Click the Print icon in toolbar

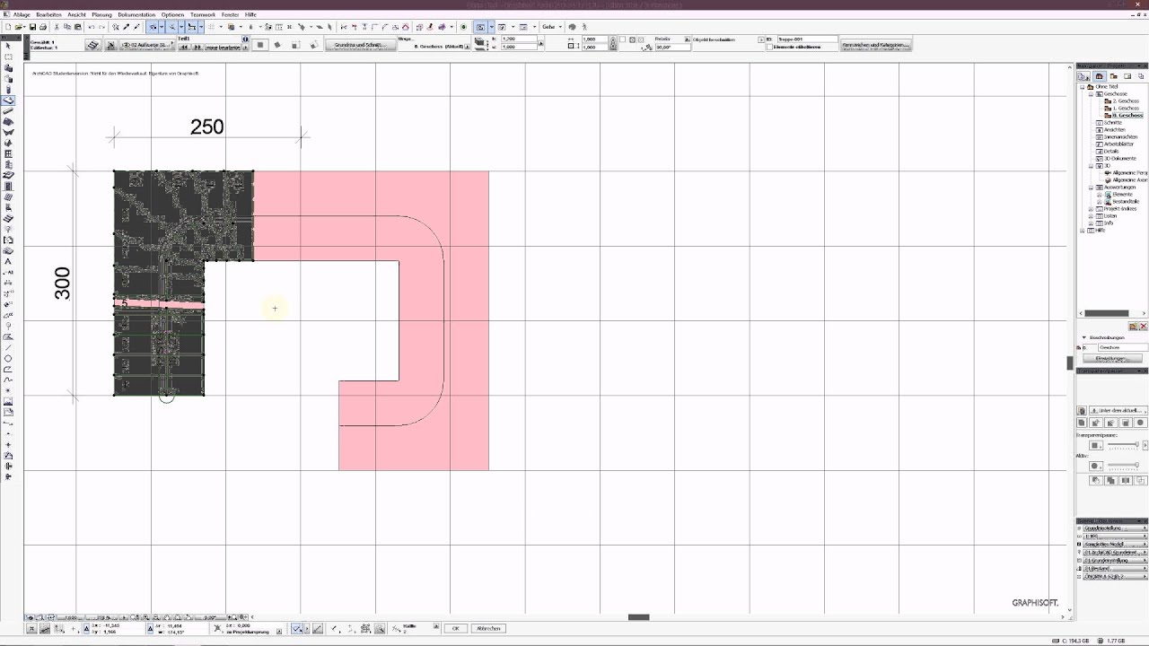pyautogui.click(x=42, y=27)
